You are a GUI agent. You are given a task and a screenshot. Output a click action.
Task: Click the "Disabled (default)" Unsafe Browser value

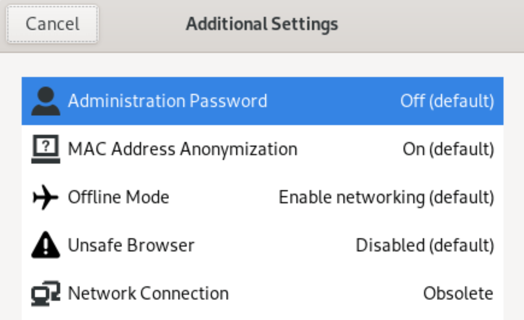pyautogui.click(x=425, y=245)
